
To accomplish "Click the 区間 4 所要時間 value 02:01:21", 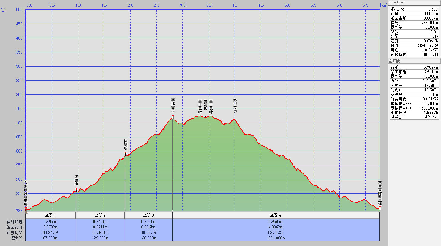I will tap(276, 232).
